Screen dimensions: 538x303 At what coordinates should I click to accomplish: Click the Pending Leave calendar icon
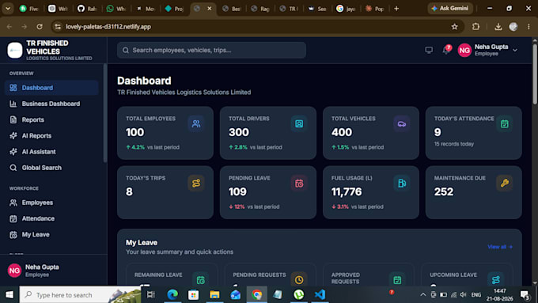(299, 184)
